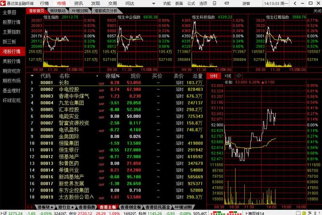Click the 关闭 button at top right
Screen dimensions: 322x215
(318, 11)
